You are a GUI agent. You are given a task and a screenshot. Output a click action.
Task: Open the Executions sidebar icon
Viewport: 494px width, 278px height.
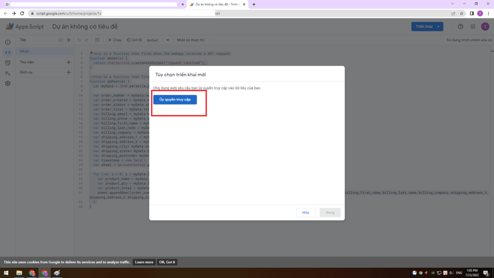coord(8,73)
